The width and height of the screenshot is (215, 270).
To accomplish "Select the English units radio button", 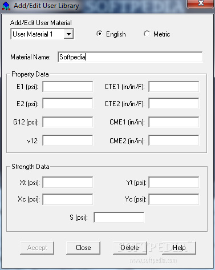I will [99, 34].
